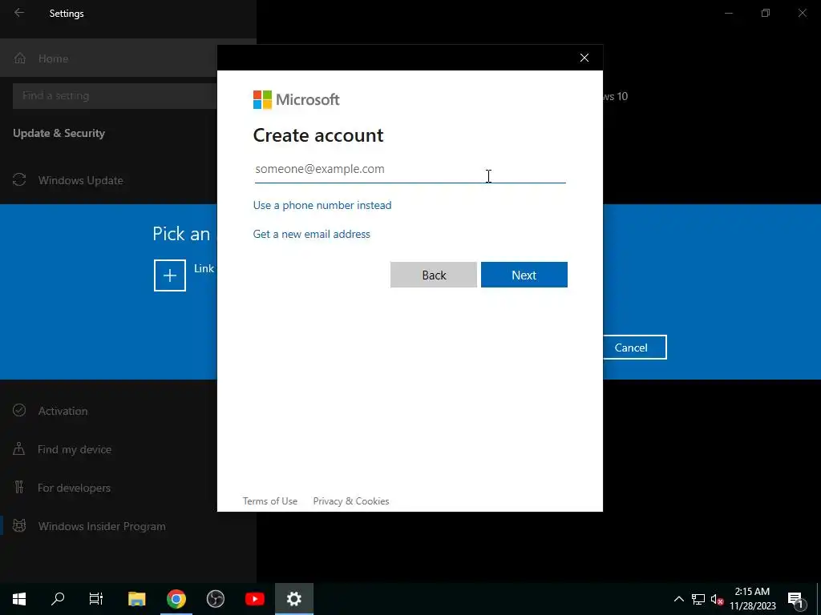This screenshot has width=821, height=615.
Task: Click the network status tray icon
Action: tap(698, 599)
